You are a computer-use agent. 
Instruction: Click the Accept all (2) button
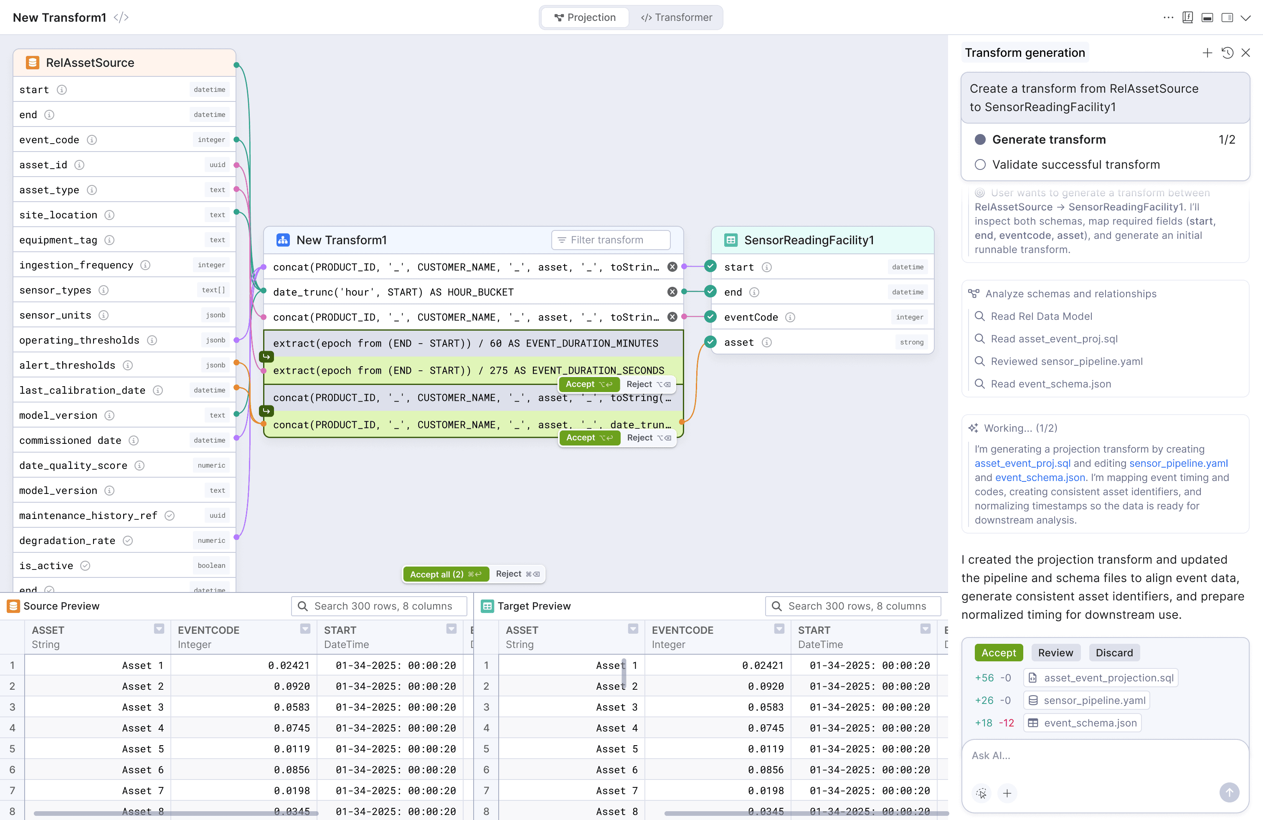[445, 574]
